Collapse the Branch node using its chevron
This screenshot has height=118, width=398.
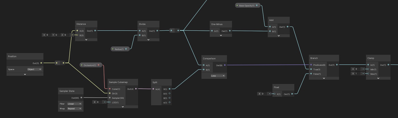click(x=324, y=78)
